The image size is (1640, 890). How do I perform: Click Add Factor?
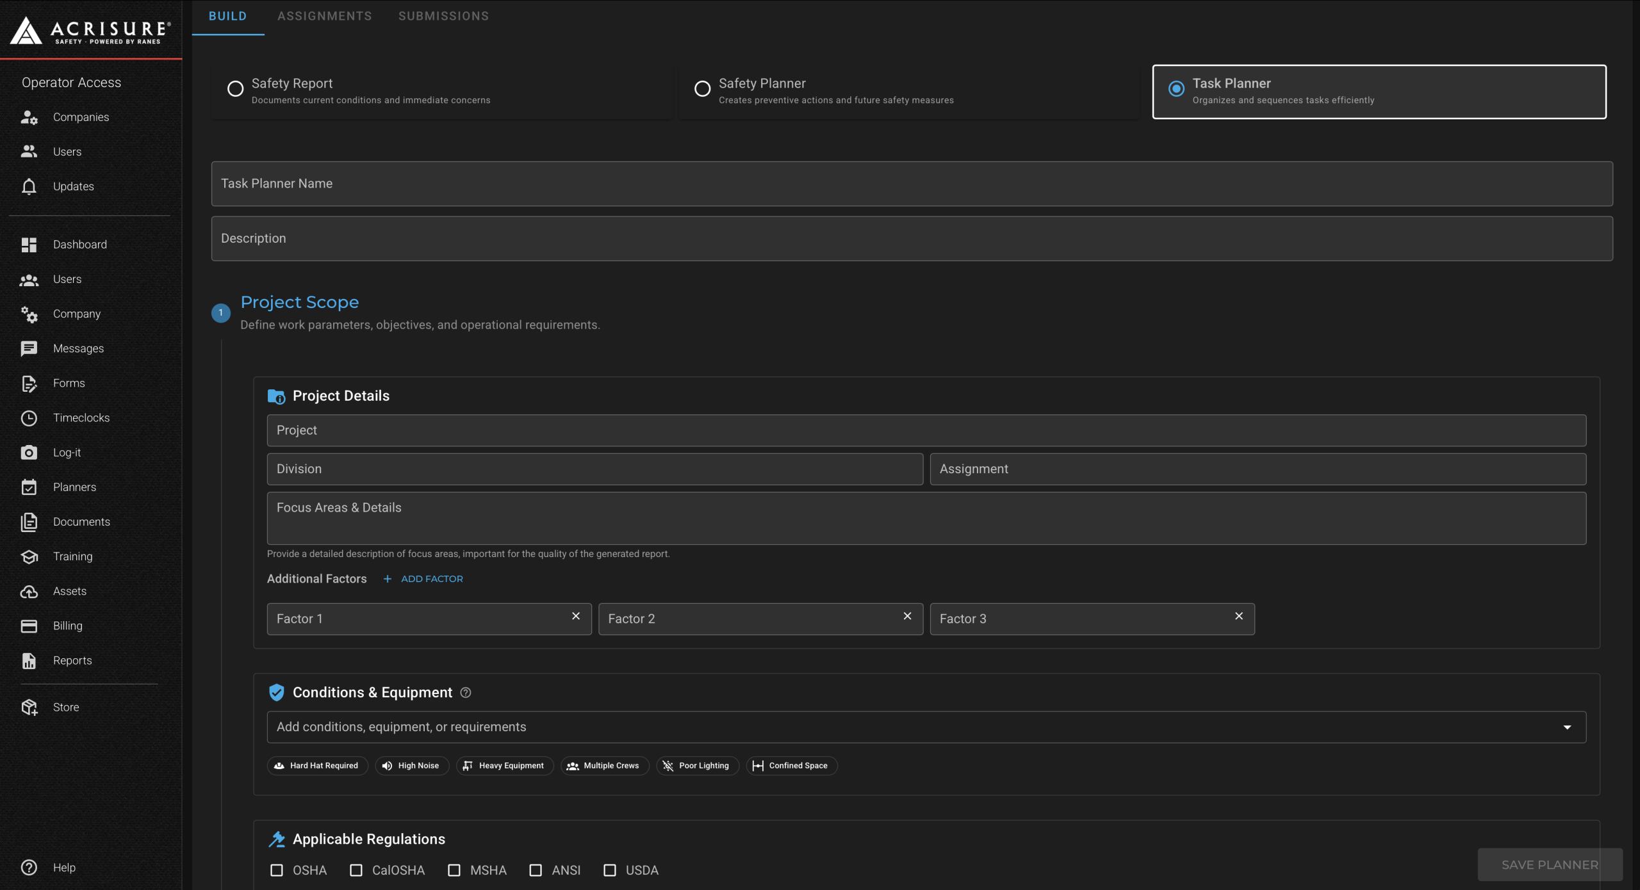(x=423, y=579)
